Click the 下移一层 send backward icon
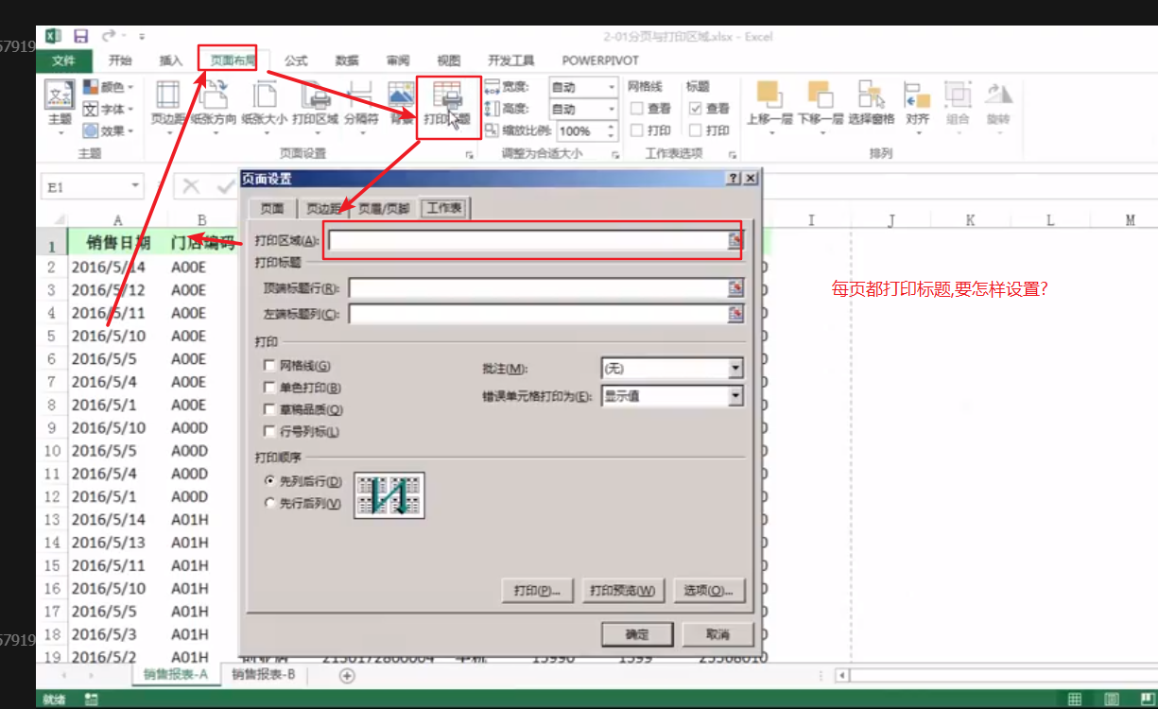The width and height of the screenshot is (1158, 709). (820, 95)
